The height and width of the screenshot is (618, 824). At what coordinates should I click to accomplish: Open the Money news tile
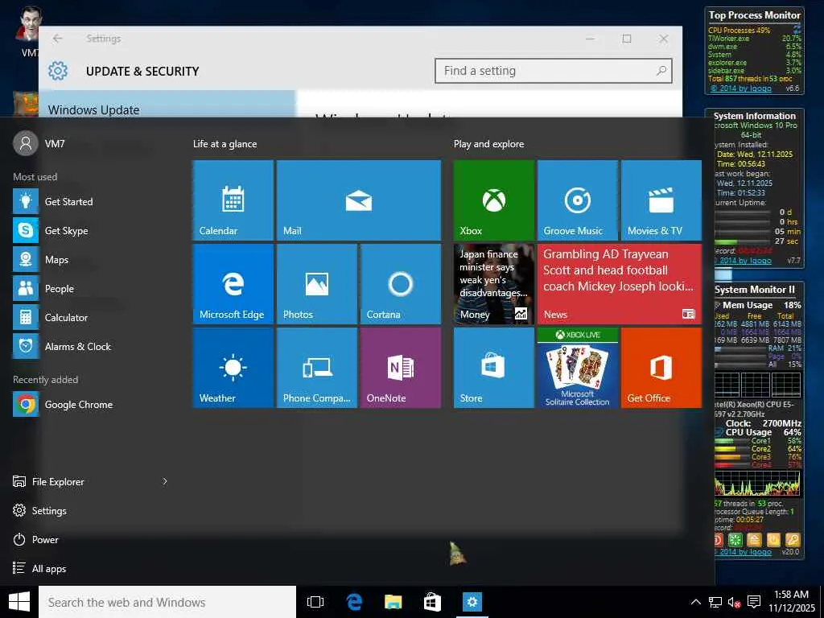493,284
